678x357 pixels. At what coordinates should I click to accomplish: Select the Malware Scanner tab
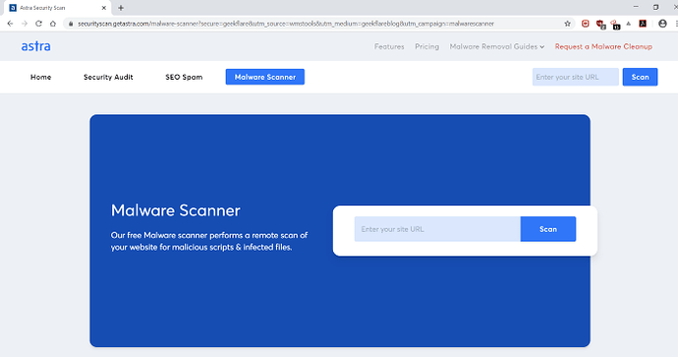pos(265,77)
